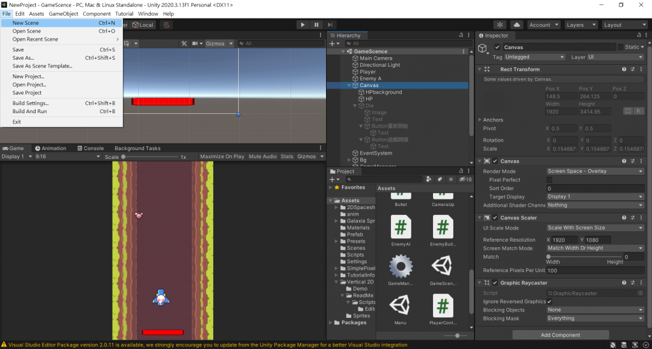Click Save As in File menu
Screen dimensions: 652x349
pos(62,58)
